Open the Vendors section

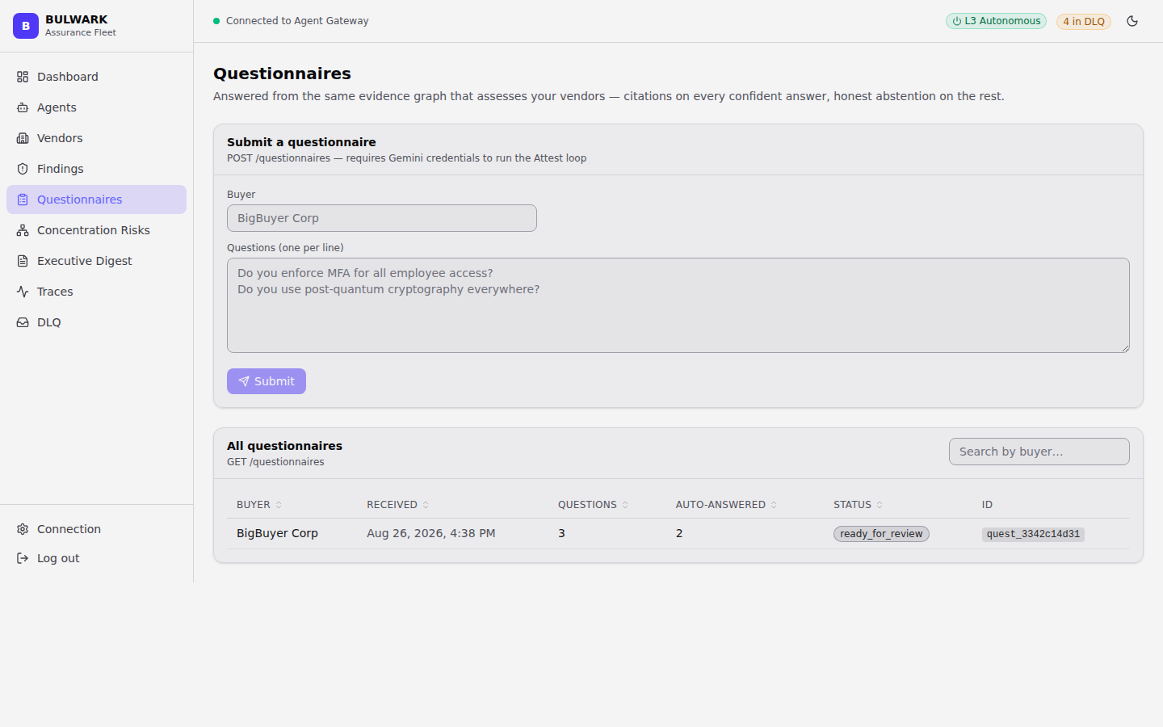[x=96, y=138]
